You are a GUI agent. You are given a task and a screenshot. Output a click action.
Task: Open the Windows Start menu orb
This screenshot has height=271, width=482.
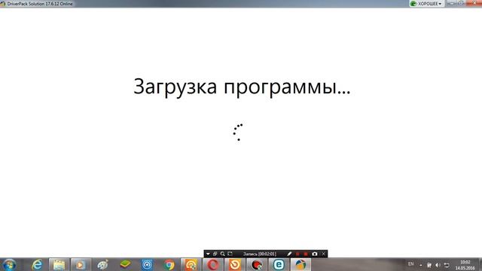point(9,264)
